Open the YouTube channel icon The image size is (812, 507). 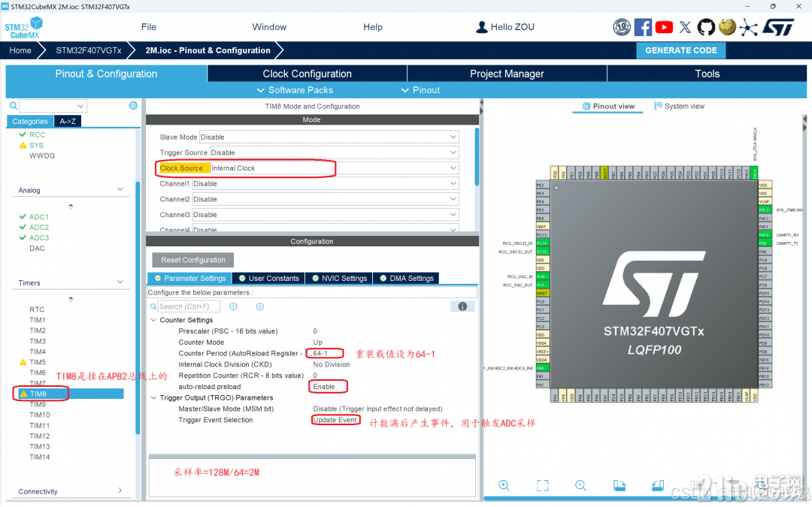point(664,27)
